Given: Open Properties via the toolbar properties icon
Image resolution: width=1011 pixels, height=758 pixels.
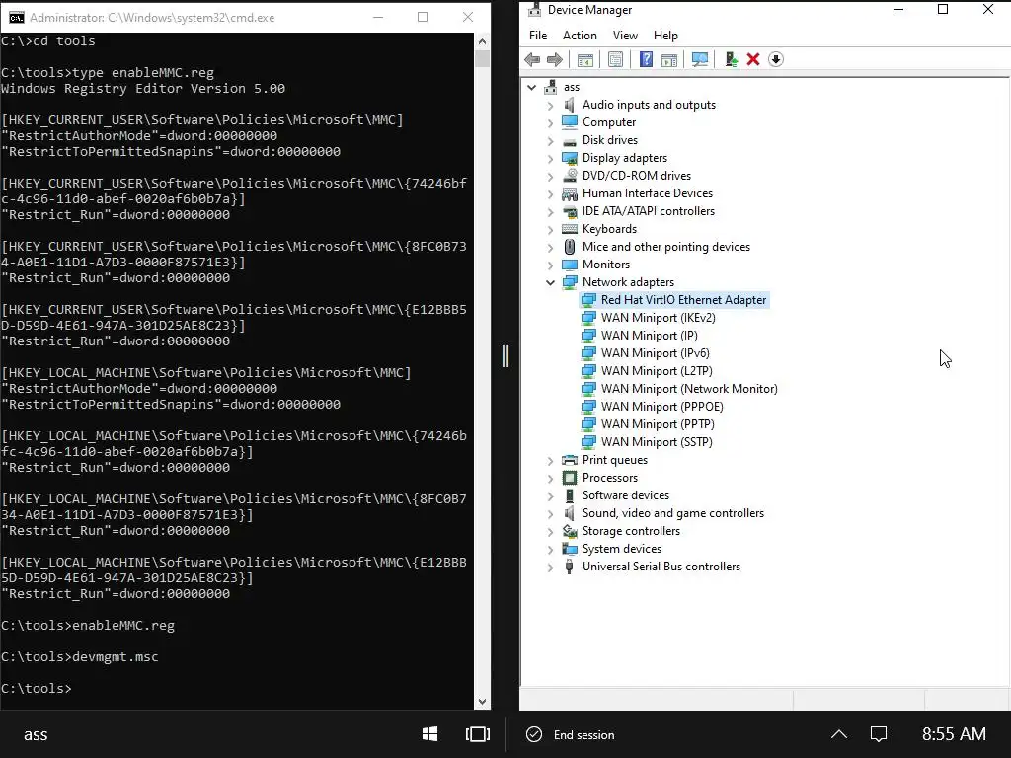Looking at the screenshot, I should (616, 60).
